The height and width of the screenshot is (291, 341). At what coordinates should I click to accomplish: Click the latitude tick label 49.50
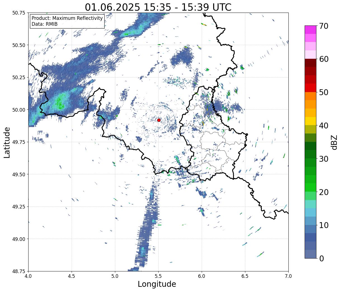[x=19, y=174]
